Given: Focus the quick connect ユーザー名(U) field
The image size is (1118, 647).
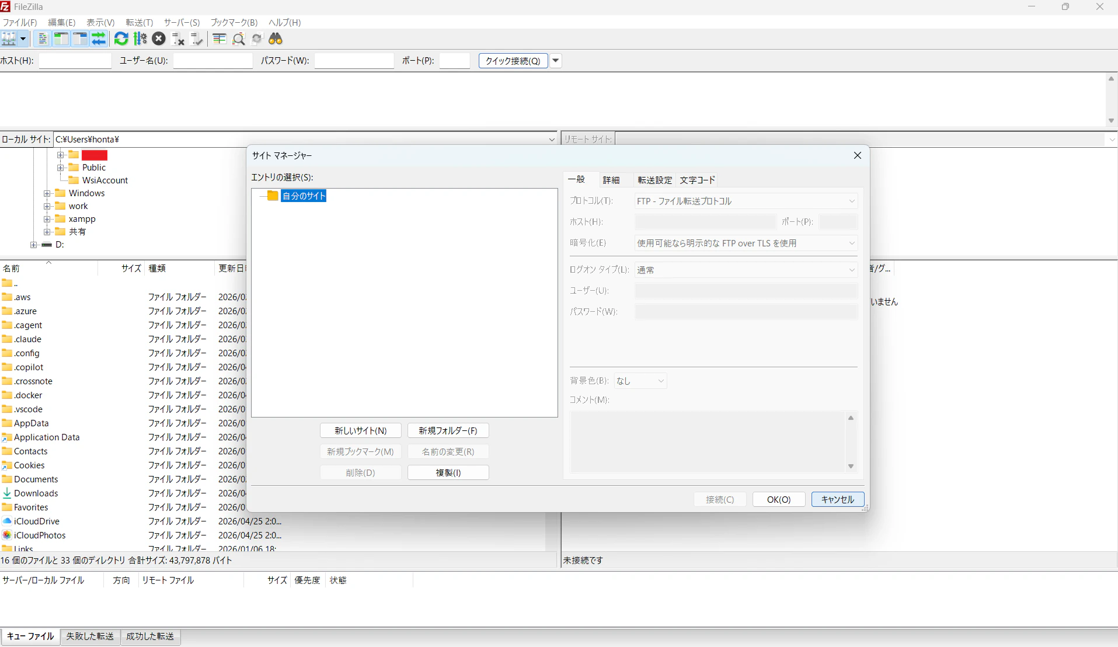Looking at the screenshot, I should click(213, 61).
